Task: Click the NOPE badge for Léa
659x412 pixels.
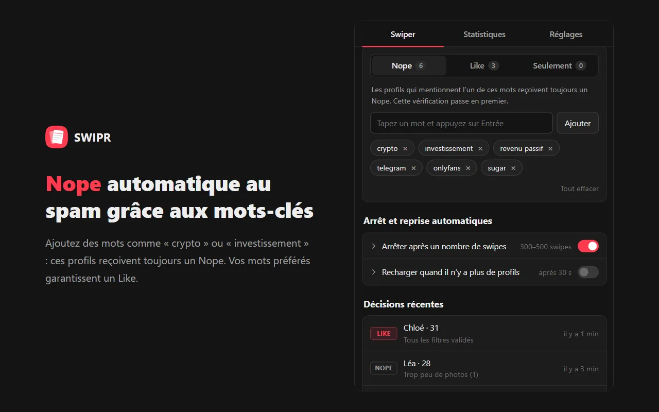Action: [384, 368]
